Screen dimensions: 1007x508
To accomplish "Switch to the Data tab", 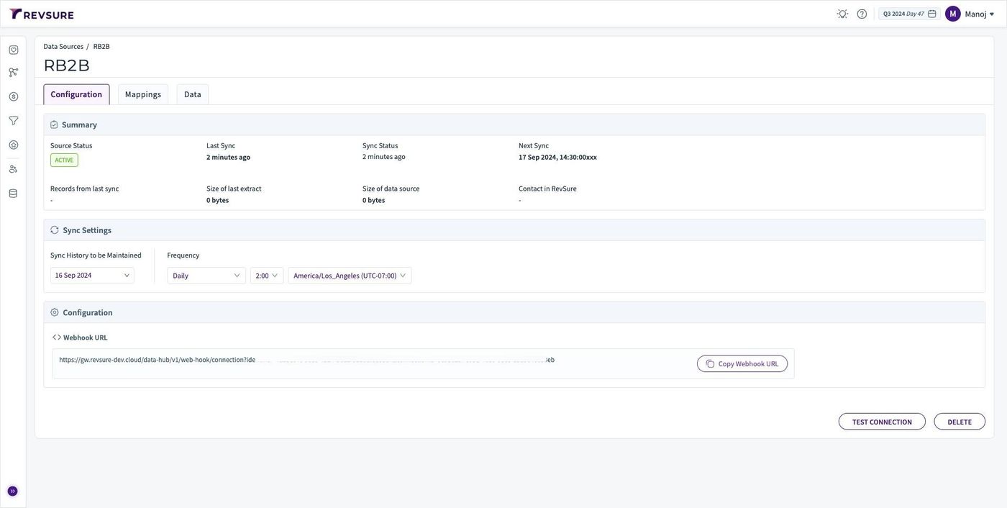I will [x=193, y=94].
